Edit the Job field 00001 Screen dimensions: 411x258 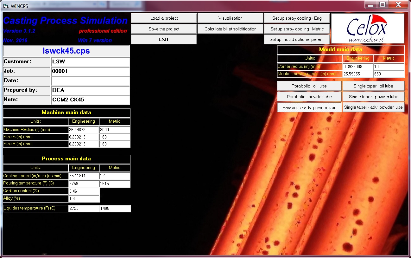[91, 72]
